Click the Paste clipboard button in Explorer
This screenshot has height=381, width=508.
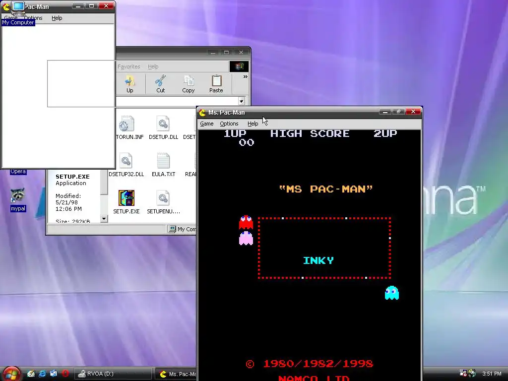click(216, 84)
